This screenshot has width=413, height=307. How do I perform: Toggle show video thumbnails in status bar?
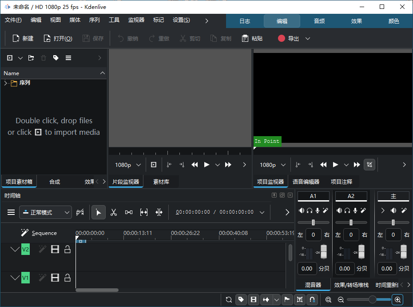(254, 299)
